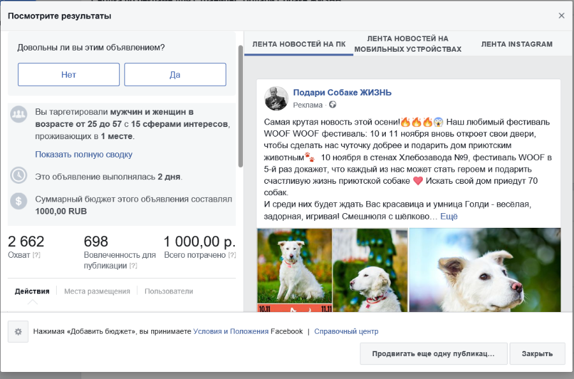The image size is (574, 379).
Task: Answer Да to ad satisfaction question
Action: (x=175, y=75)
